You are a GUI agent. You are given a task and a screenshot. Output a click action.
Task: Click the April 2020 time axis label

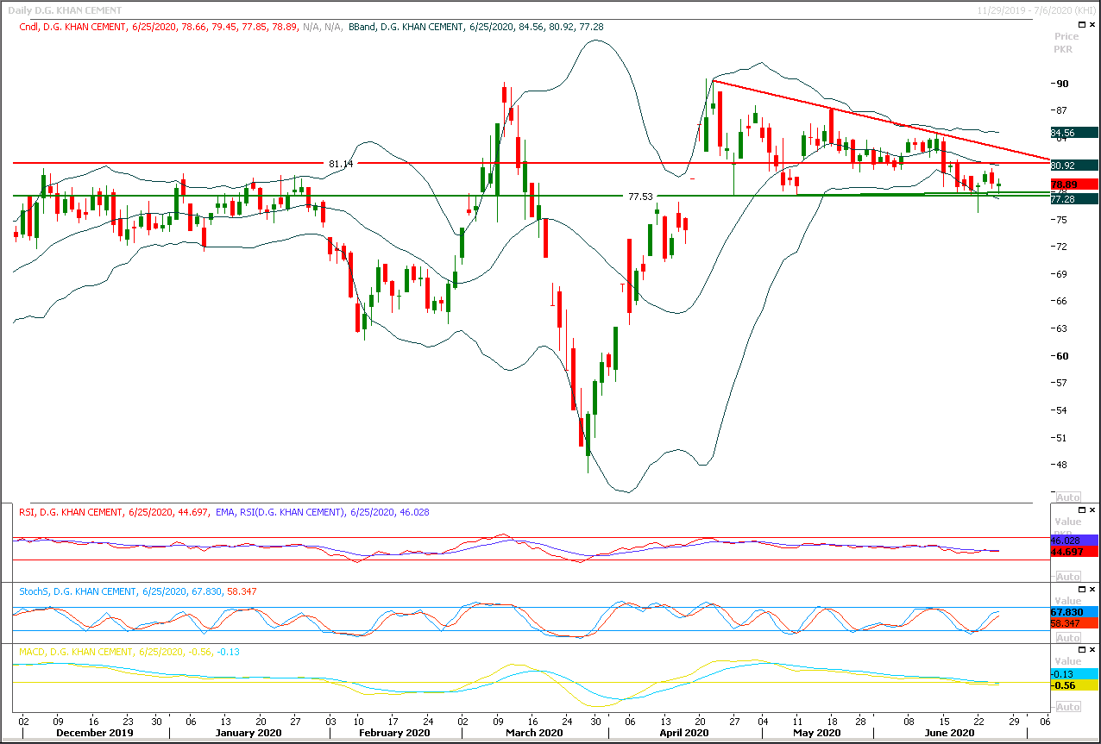click(683, 733)
